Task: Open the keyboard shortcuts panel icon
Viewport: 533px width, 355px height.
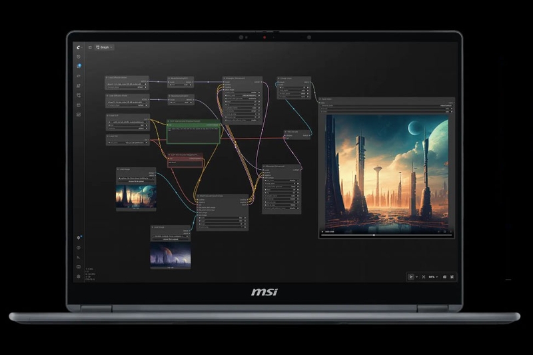Action: 79,267
